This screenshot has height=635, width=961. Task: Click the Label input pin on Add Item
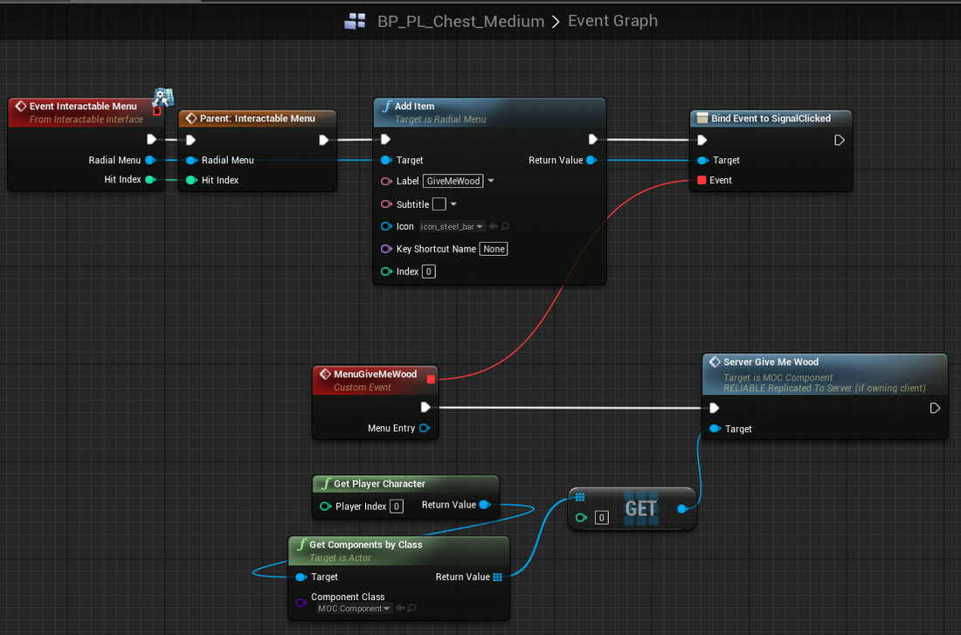(x=386, y=182)
